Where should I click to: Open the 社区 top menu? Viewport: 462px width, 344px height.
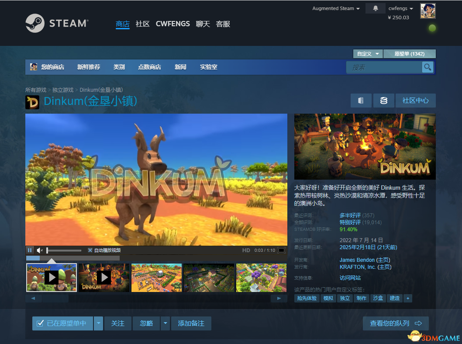[143, 24]
